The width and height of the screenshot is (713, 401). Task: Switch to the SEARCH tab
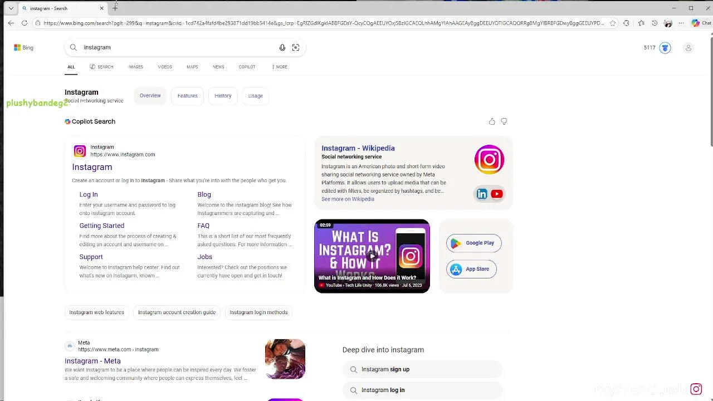tap(101, 67)
